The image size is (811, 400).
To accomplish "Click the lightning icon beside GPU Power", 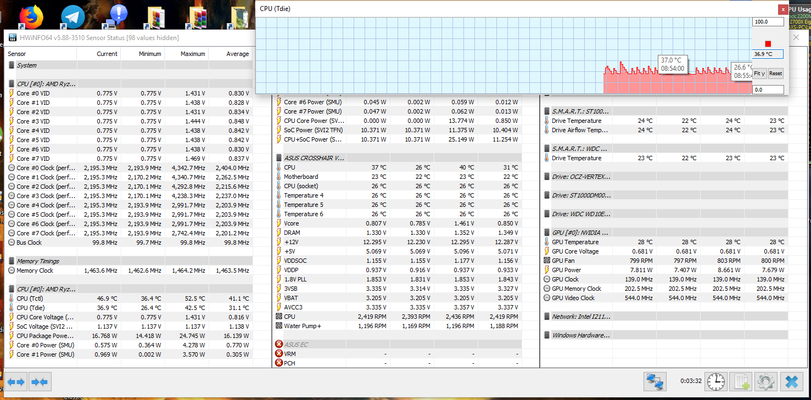I will pyautogui.click(x=547, y=270).
